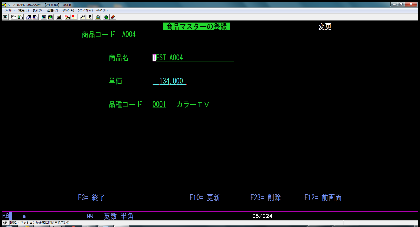Click the 品種コード field showing 0001
This screenshot has width=420, height=227.
click(159, 104)
